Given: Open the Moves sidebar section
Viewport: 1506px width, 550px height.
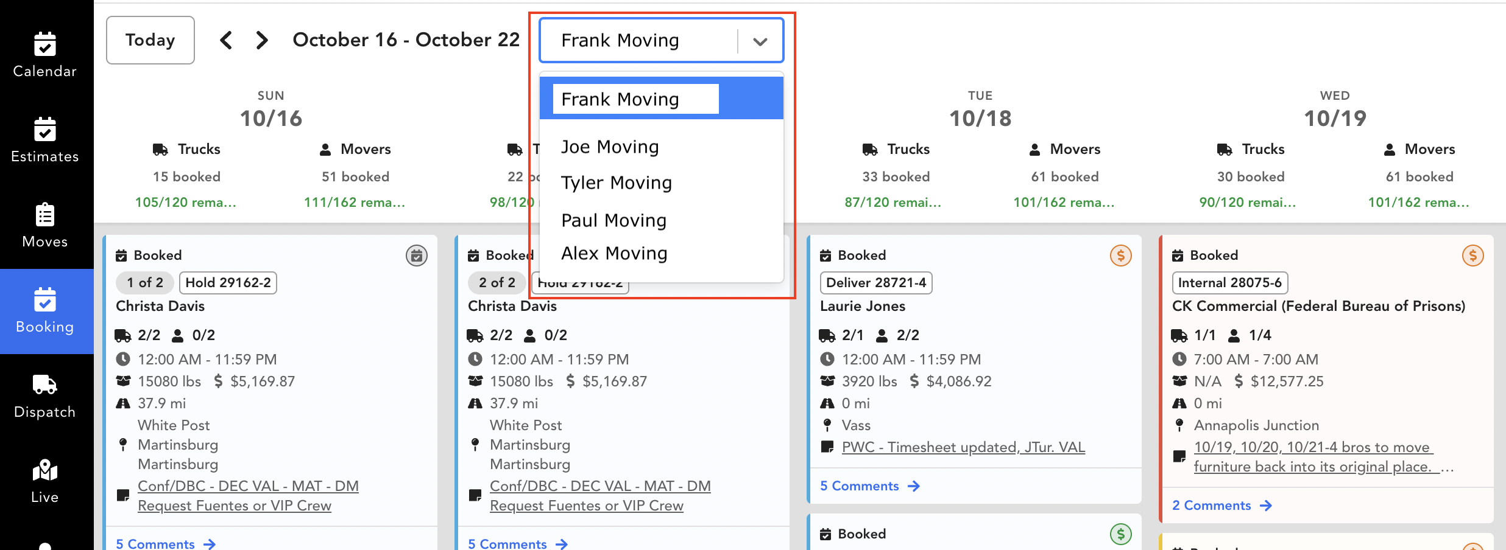Looking at the screenshot, I should tap(45, 225).
